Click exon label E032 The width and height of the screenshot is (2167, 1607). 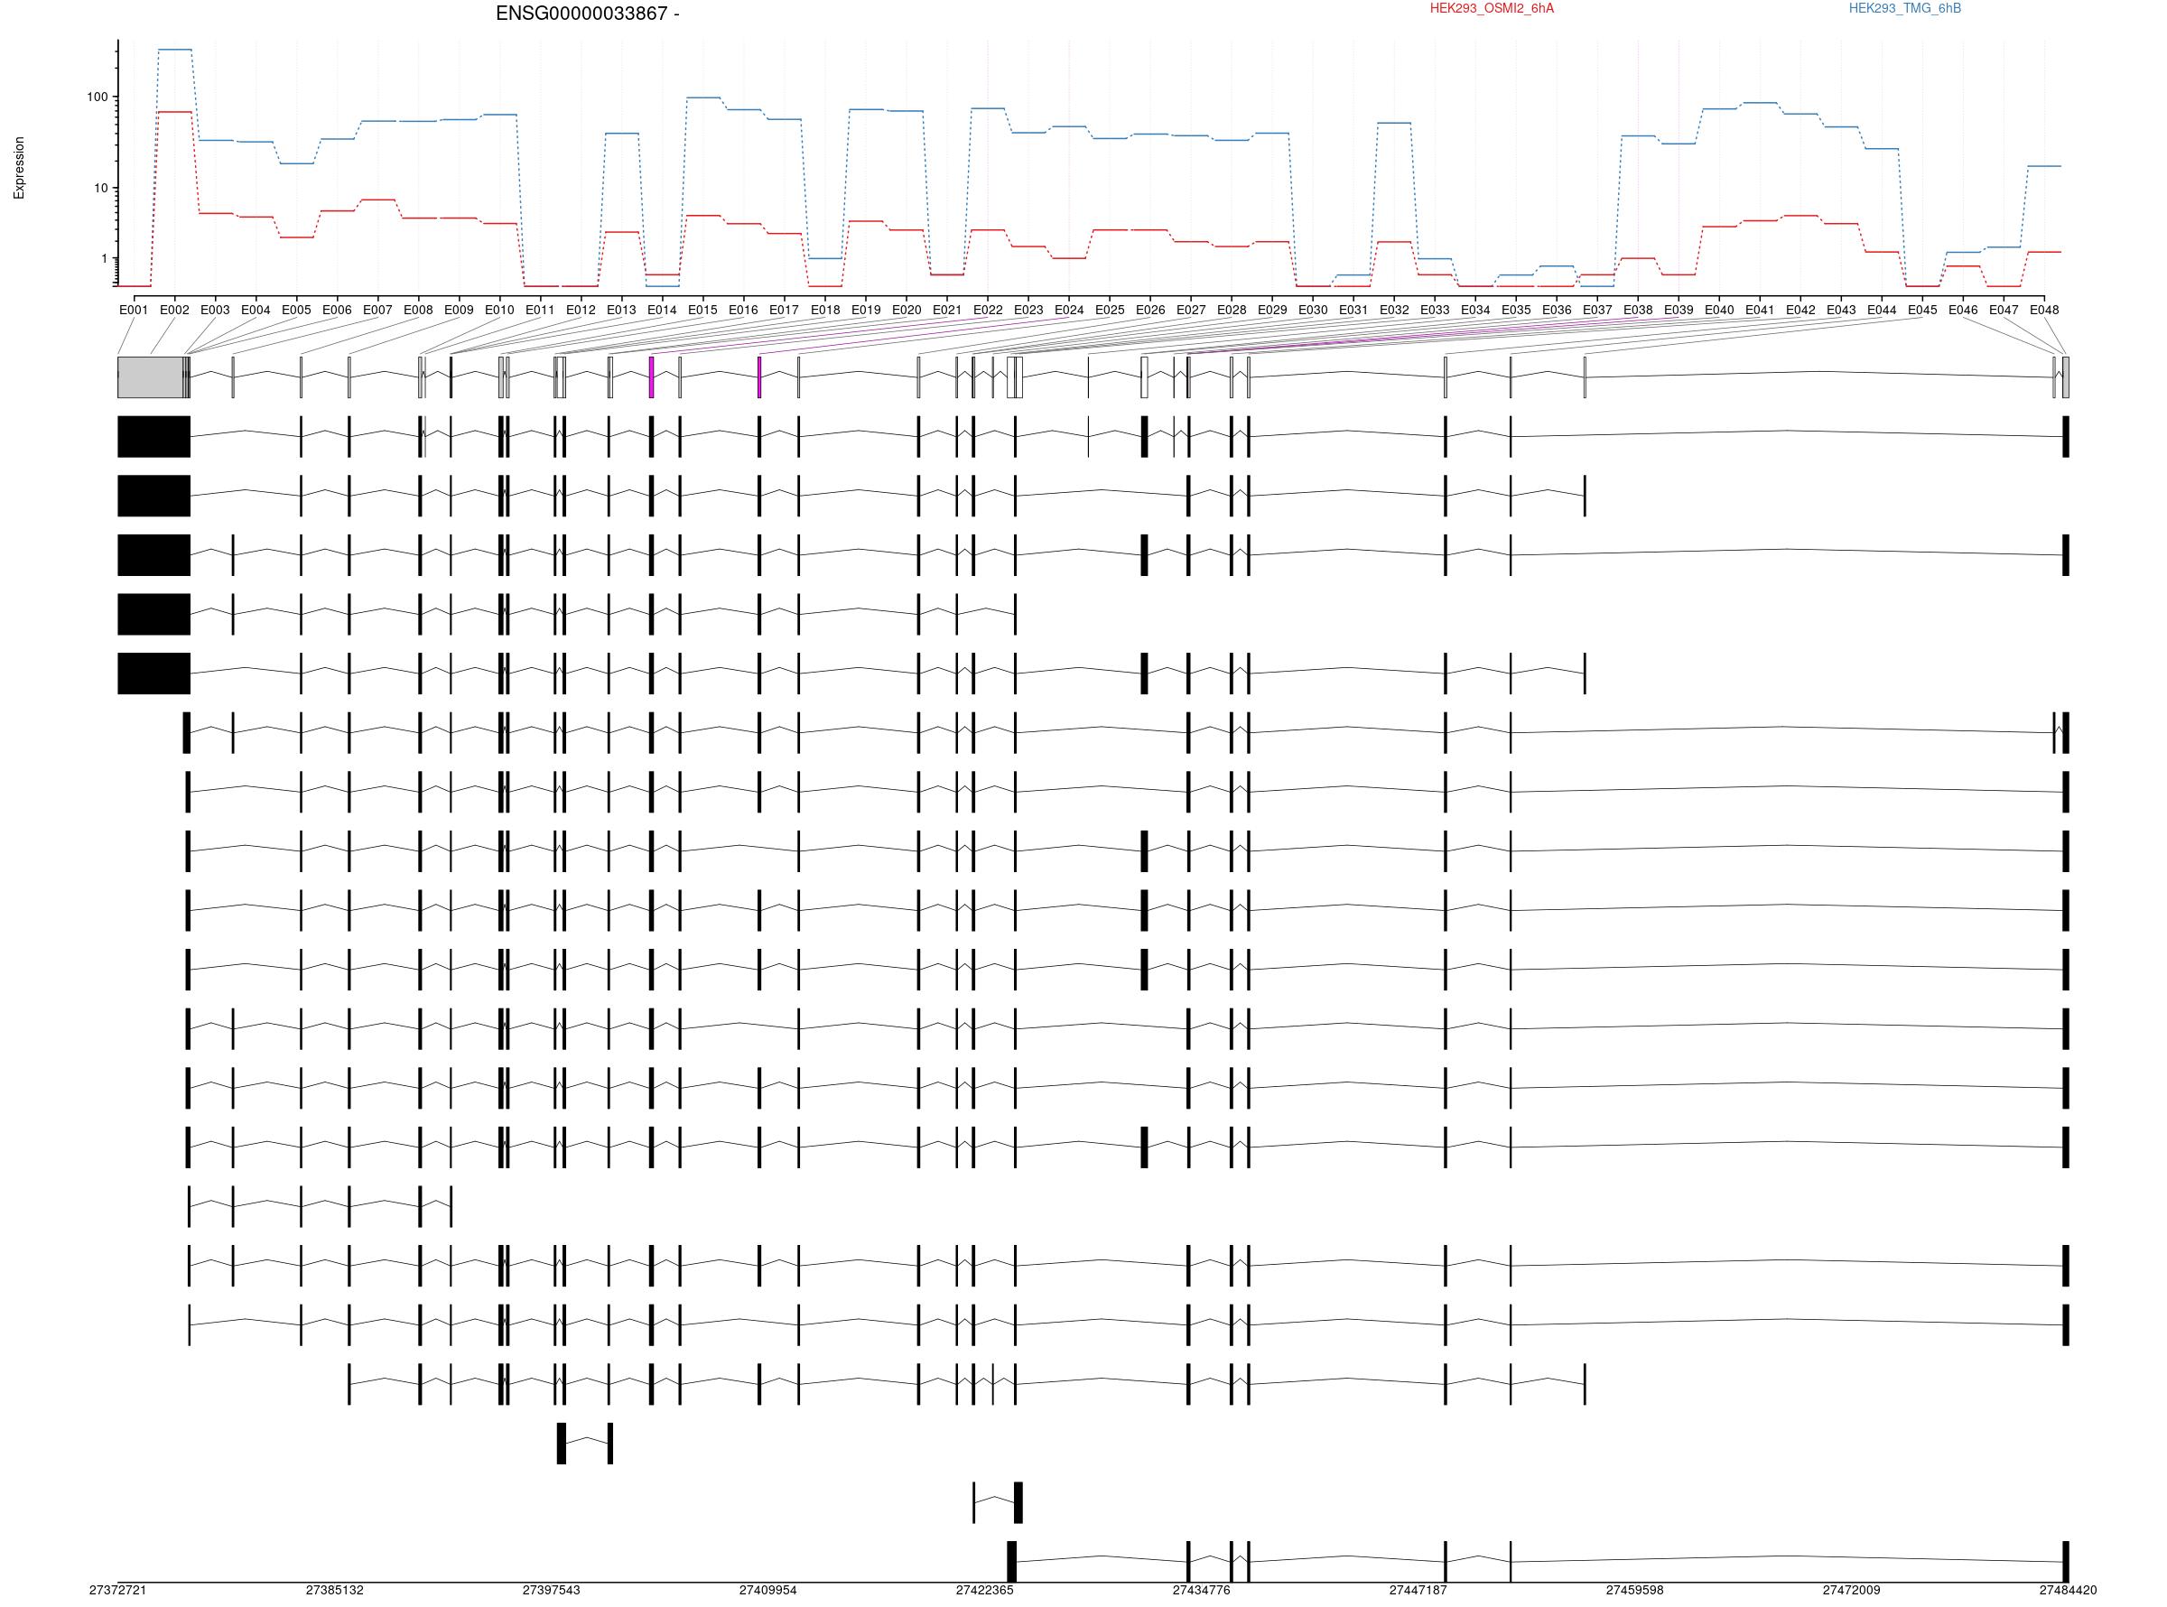coord(1394,311)
